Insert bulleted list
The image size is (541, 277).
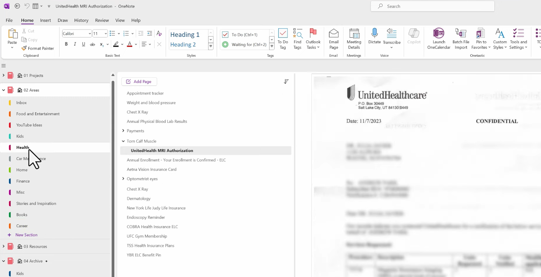point(112,33)
